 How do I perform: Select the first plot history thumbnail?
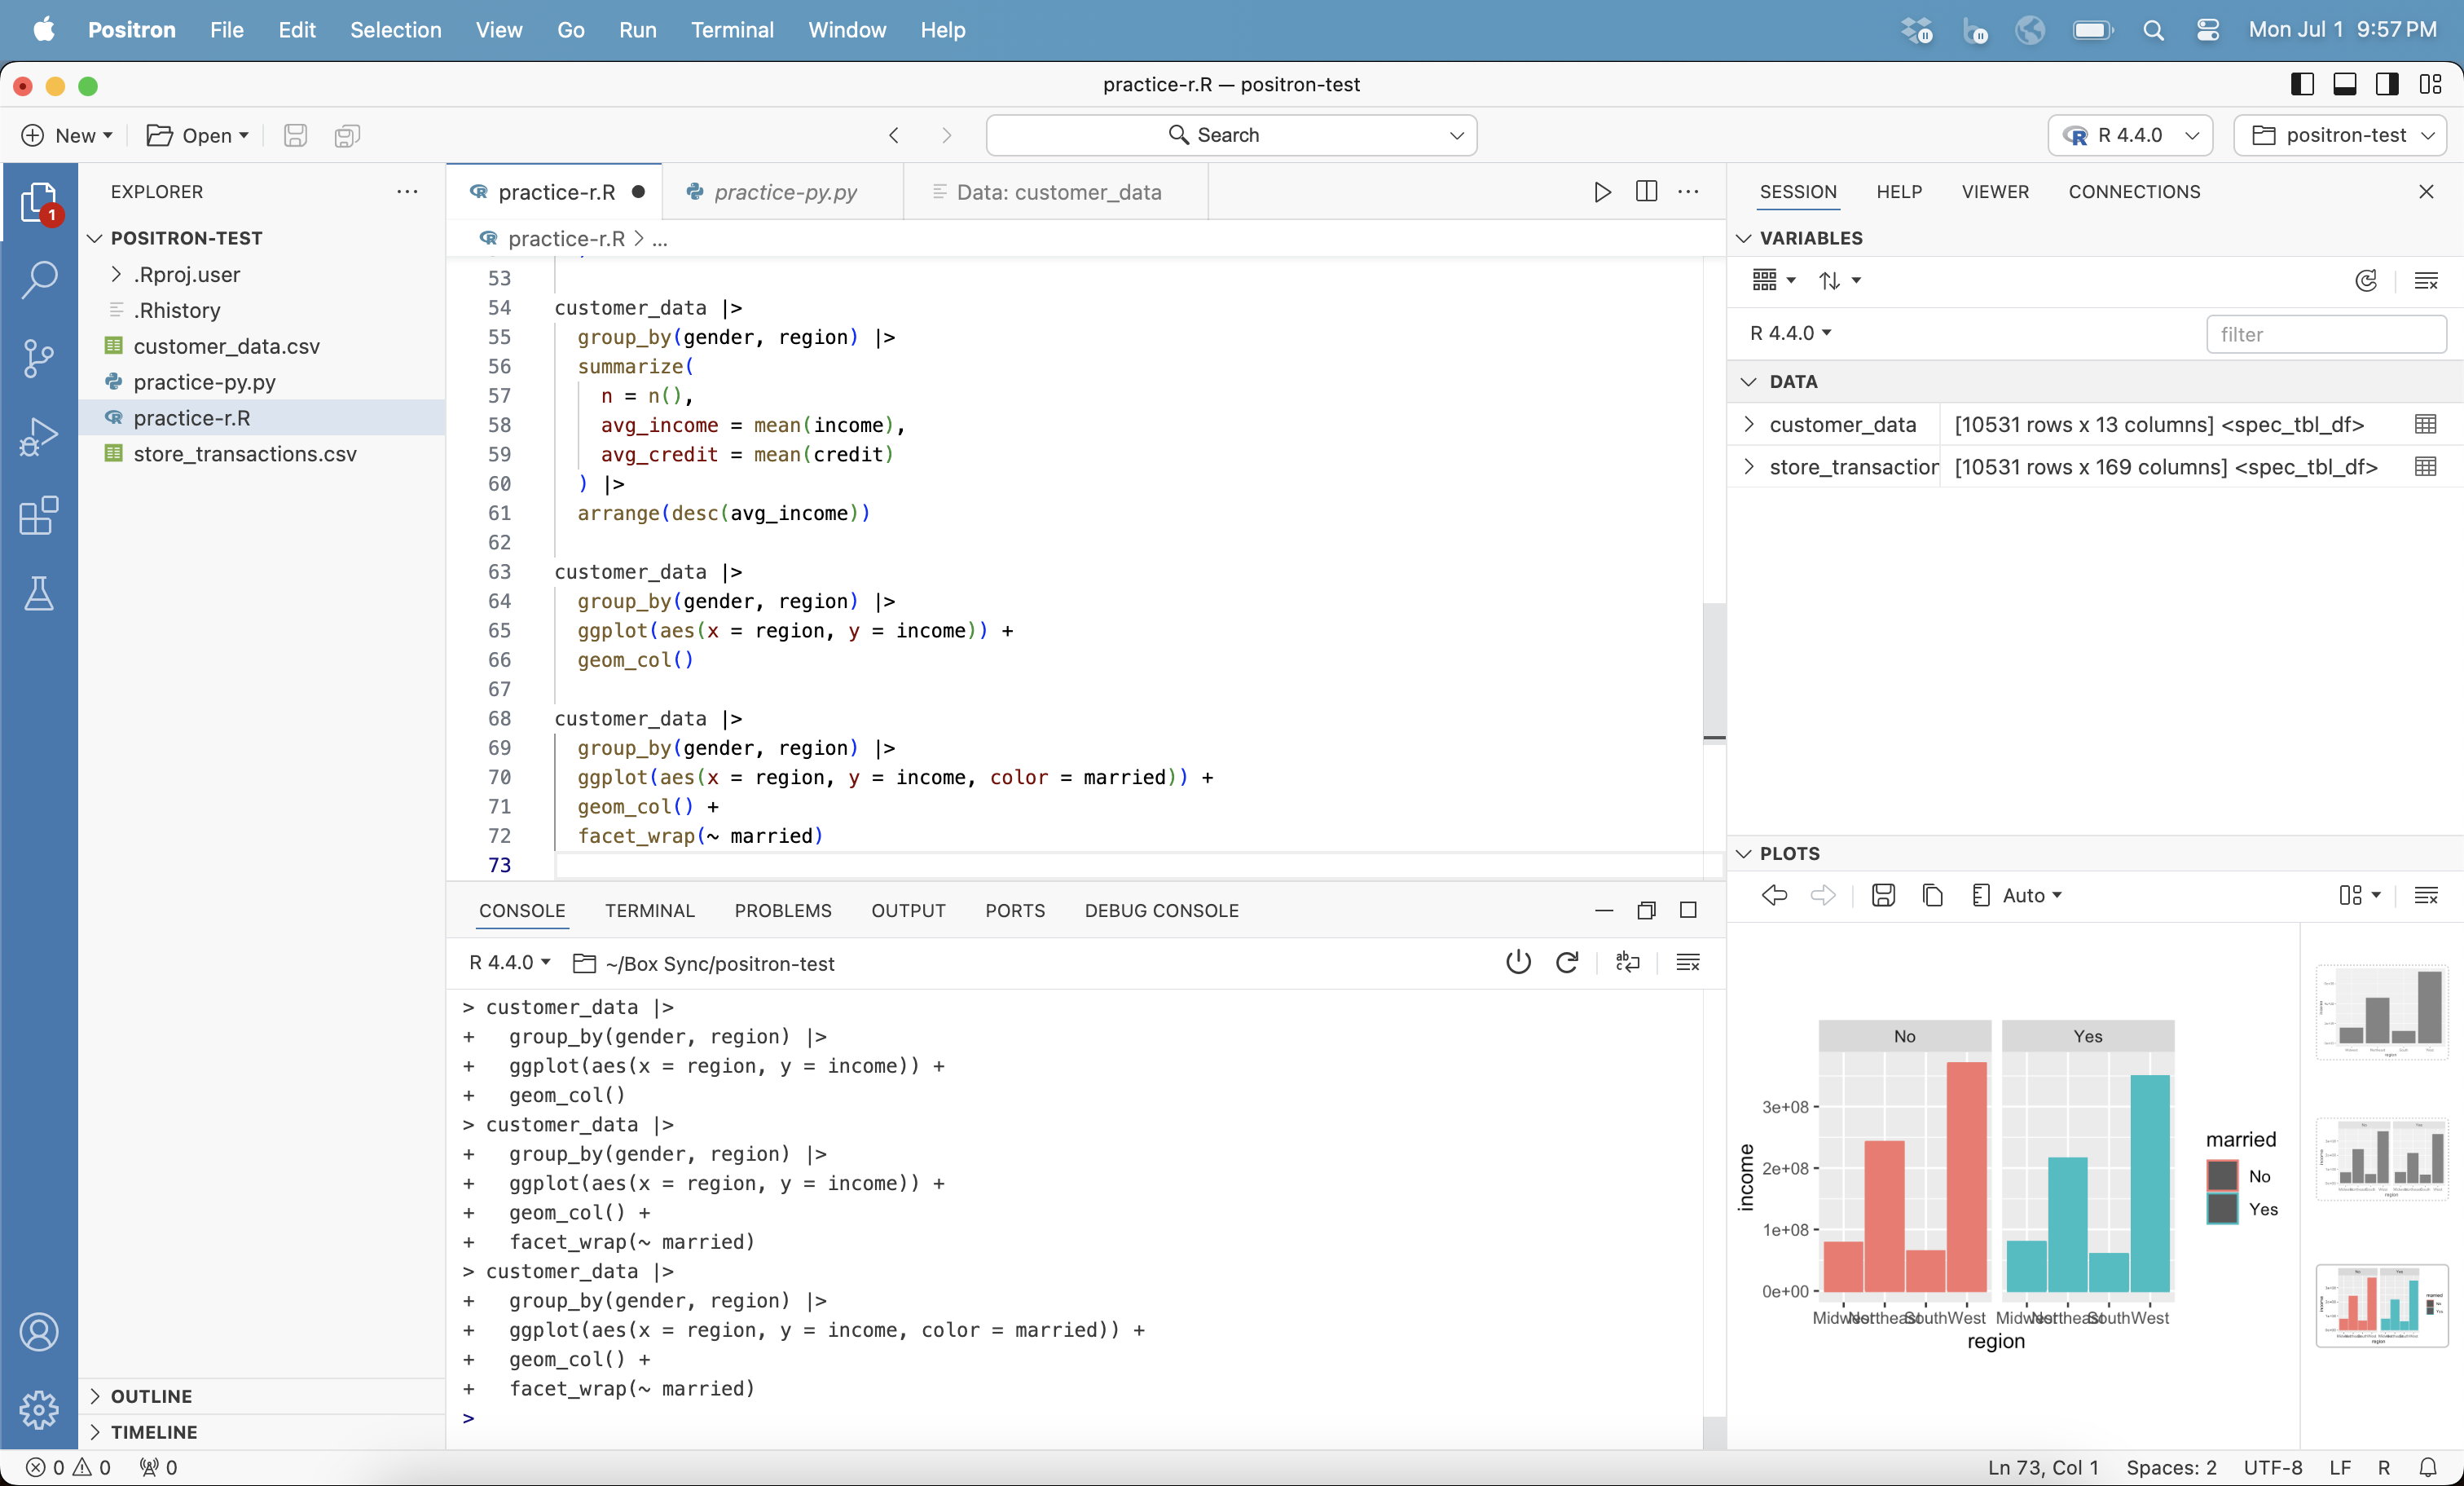tap(2381, 1012)
